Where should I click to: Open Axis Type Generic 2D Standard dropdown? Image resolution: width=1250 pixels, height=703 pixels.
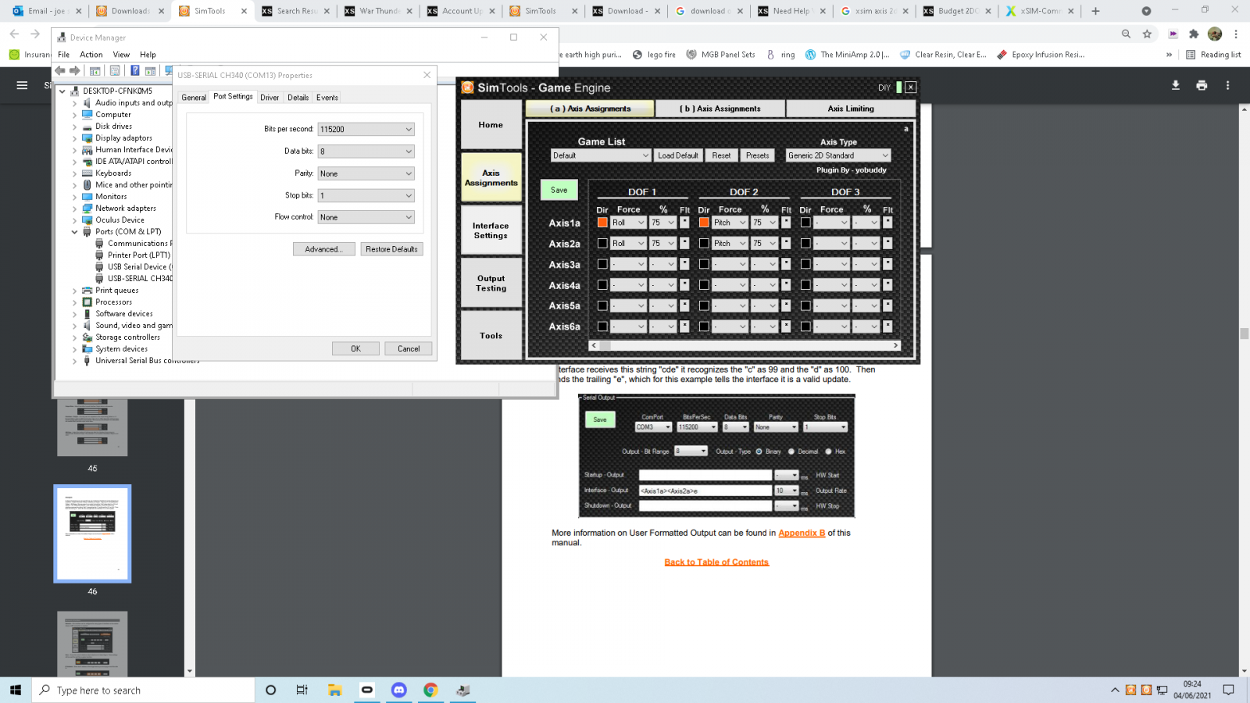pyautogui.click(x=837, y=155)
